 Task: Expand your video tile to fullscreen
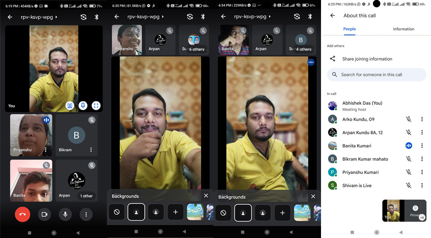click(x=96, y=106)
